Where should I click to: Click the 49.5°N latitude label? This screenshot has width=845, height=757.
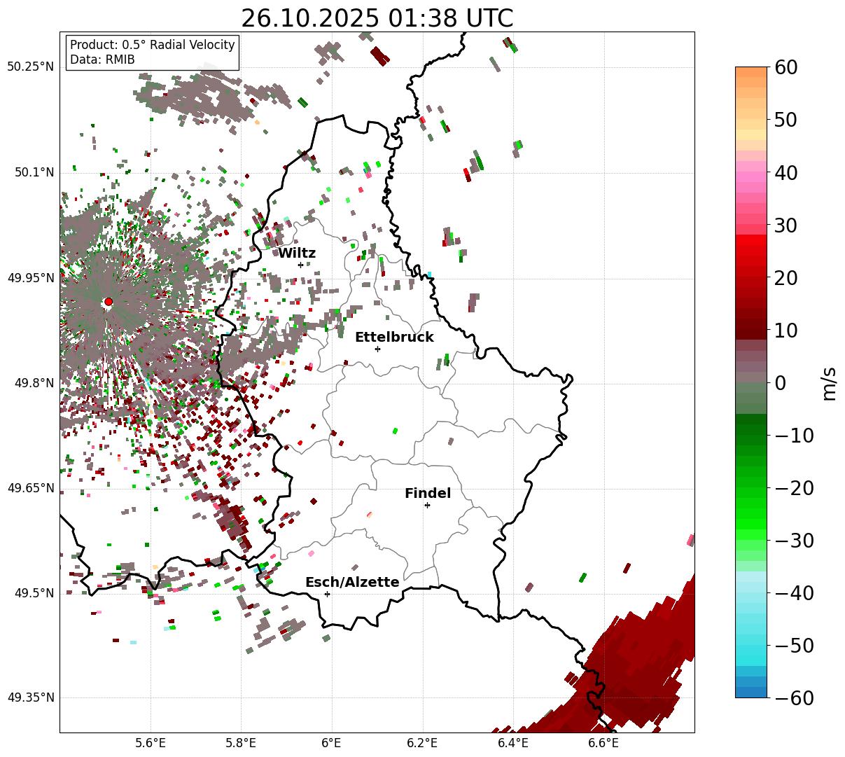pos(34,593)
